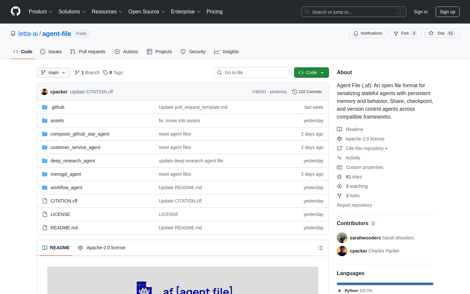
Task: Click the cpacker avatar in commit header
Action: click(x=44, y=92)
